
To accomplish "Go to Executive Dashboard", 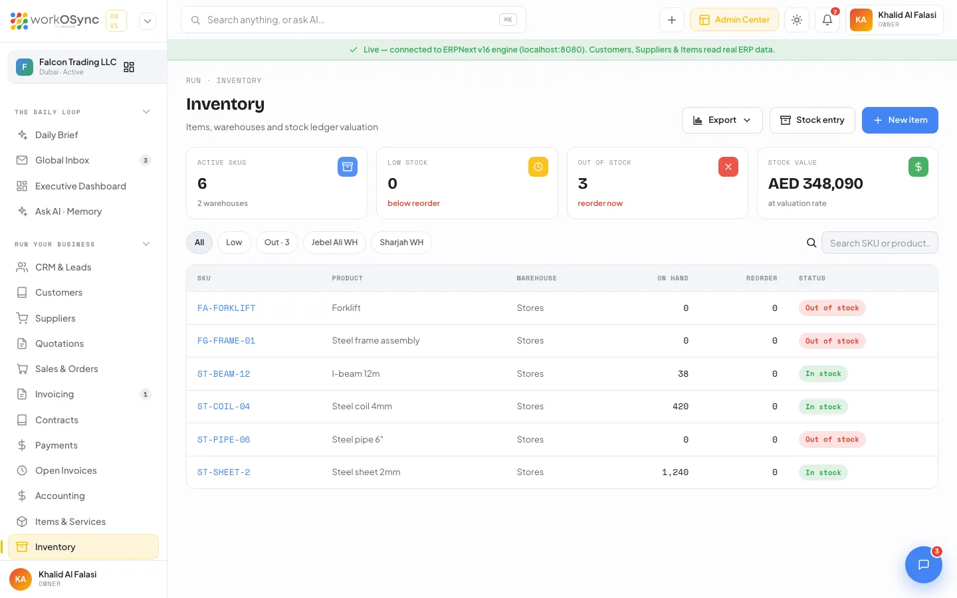I will pos(83,186).
